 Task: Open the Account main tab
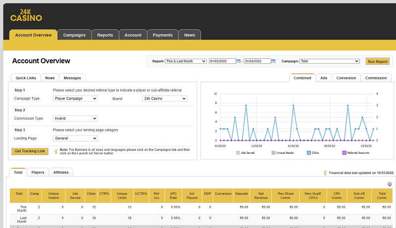pos(133,35)
